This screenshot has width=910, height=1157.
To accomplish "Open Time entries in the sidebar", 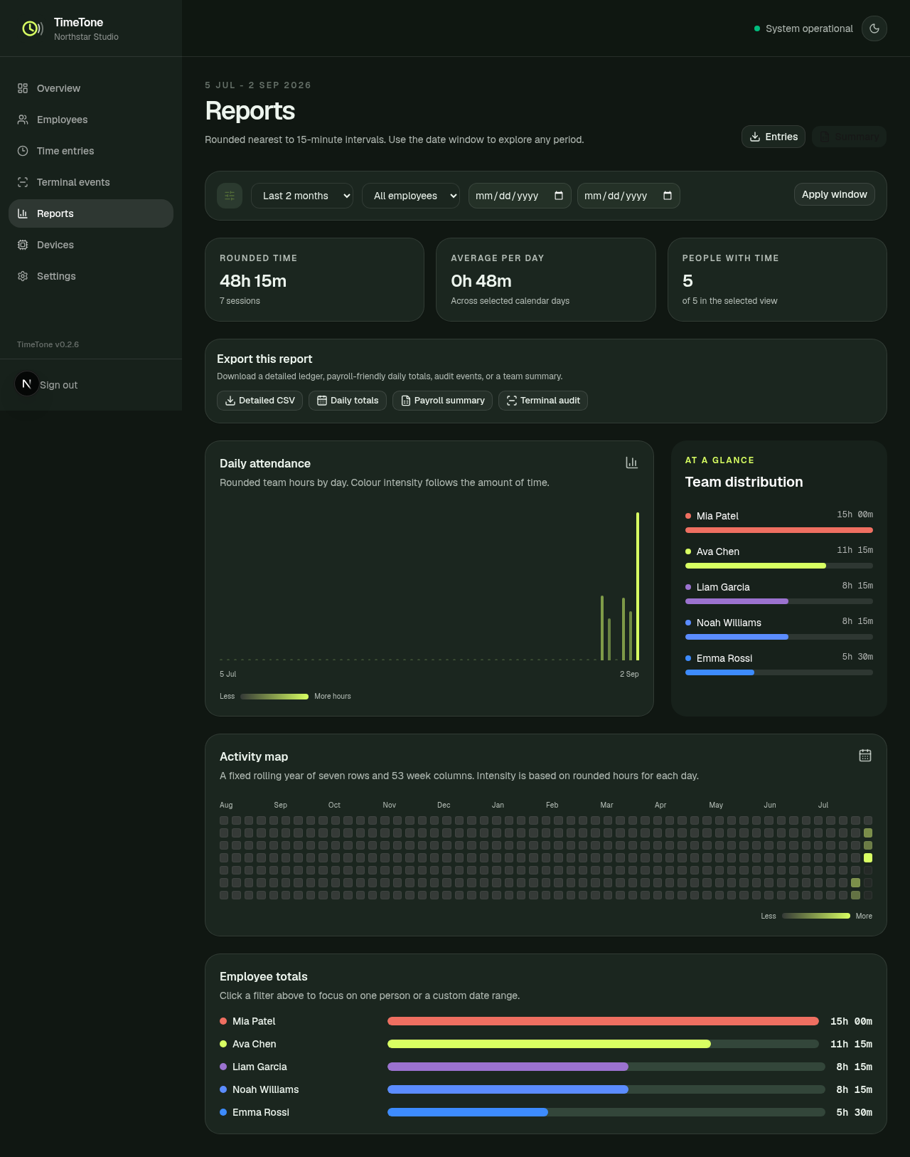I will (91, 151).
